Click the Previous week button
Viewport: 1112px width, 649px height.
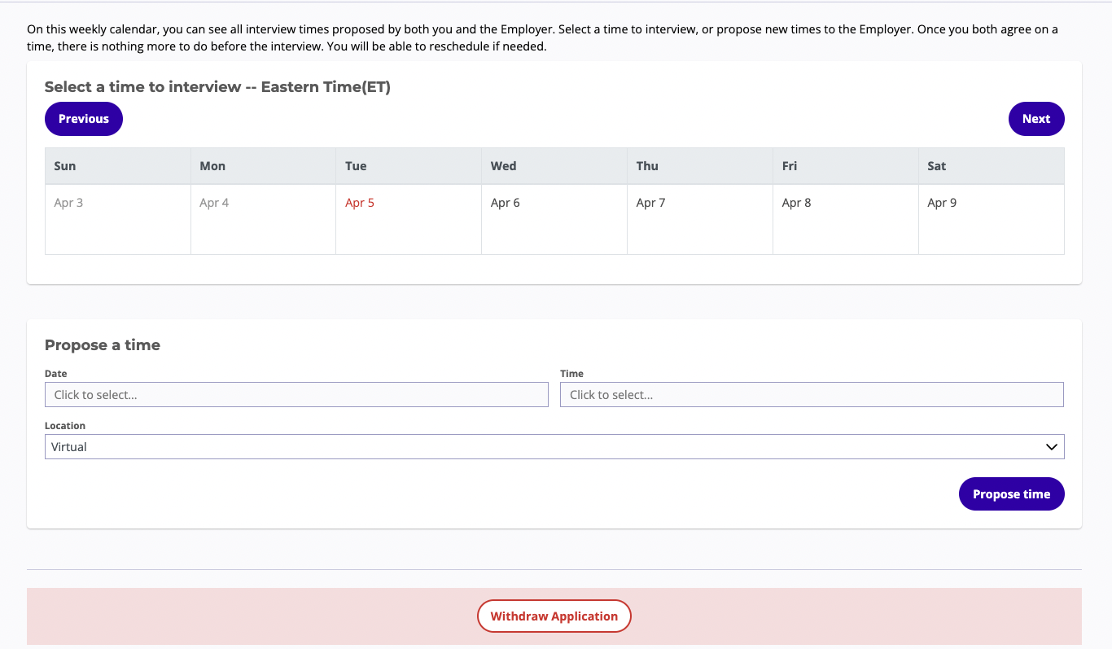pos(83,119)
